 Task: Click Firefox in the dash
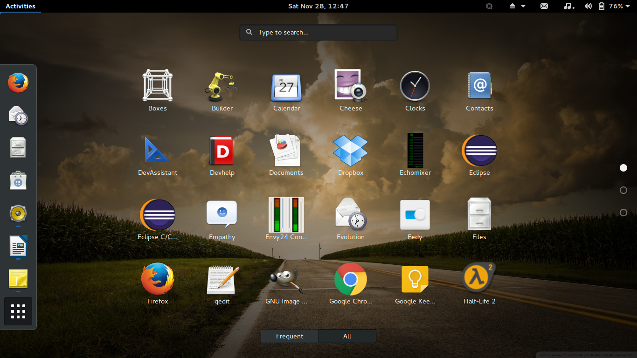click(18, 83)
